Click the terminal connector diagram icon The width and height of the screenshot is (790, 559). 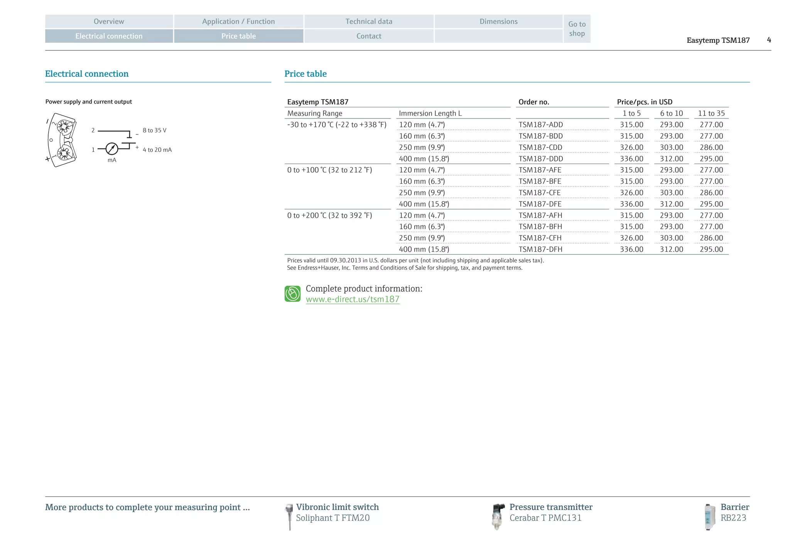62,140
